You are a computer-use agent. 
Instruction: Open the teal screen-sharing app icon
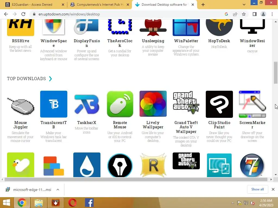219,165
